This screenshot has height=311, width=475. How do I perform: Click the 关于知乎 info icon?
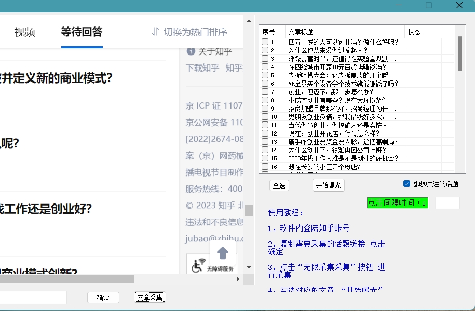[x=192, y=51]
